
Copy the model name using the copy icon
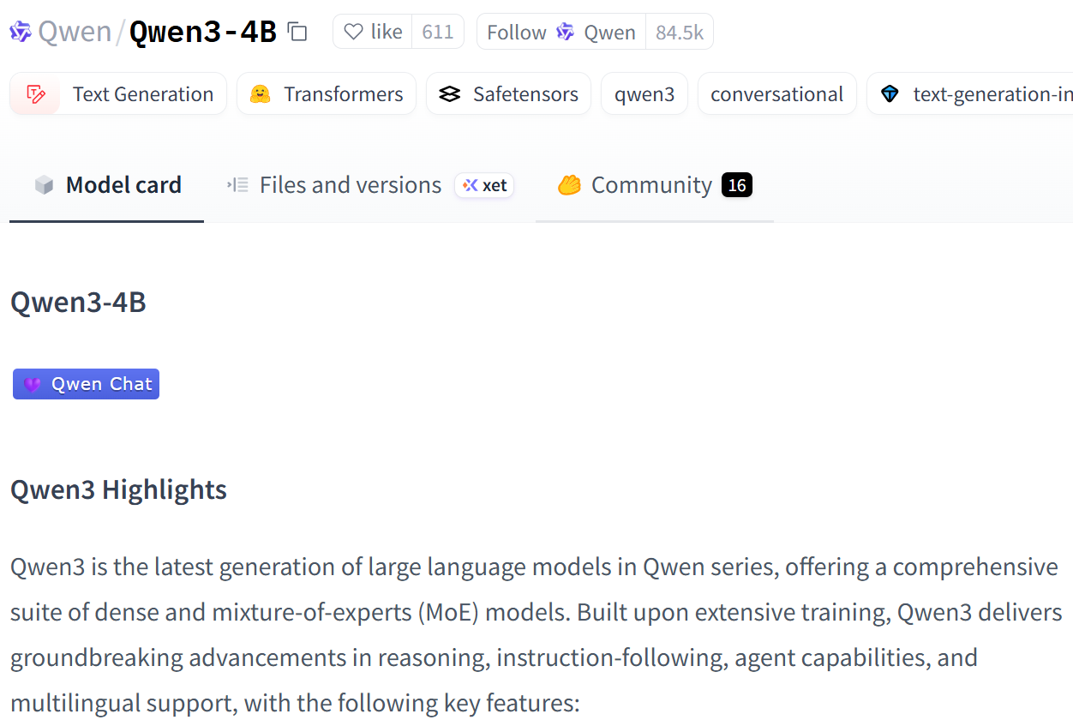click(297, 32)
